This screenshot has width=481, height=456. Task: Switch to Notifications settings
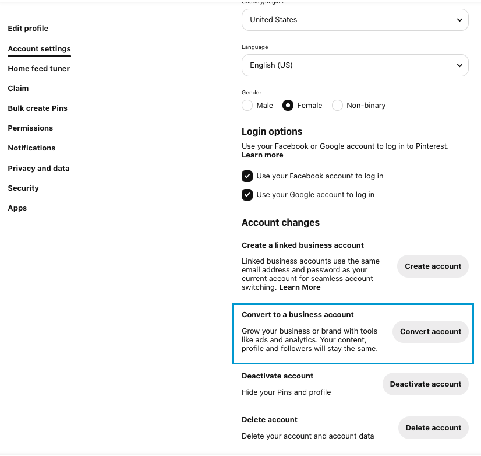point(31,148)
